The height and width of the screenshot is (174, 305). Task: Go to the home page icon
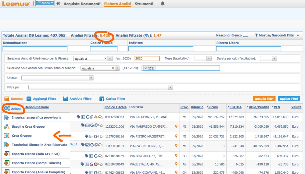coord(58,3)
